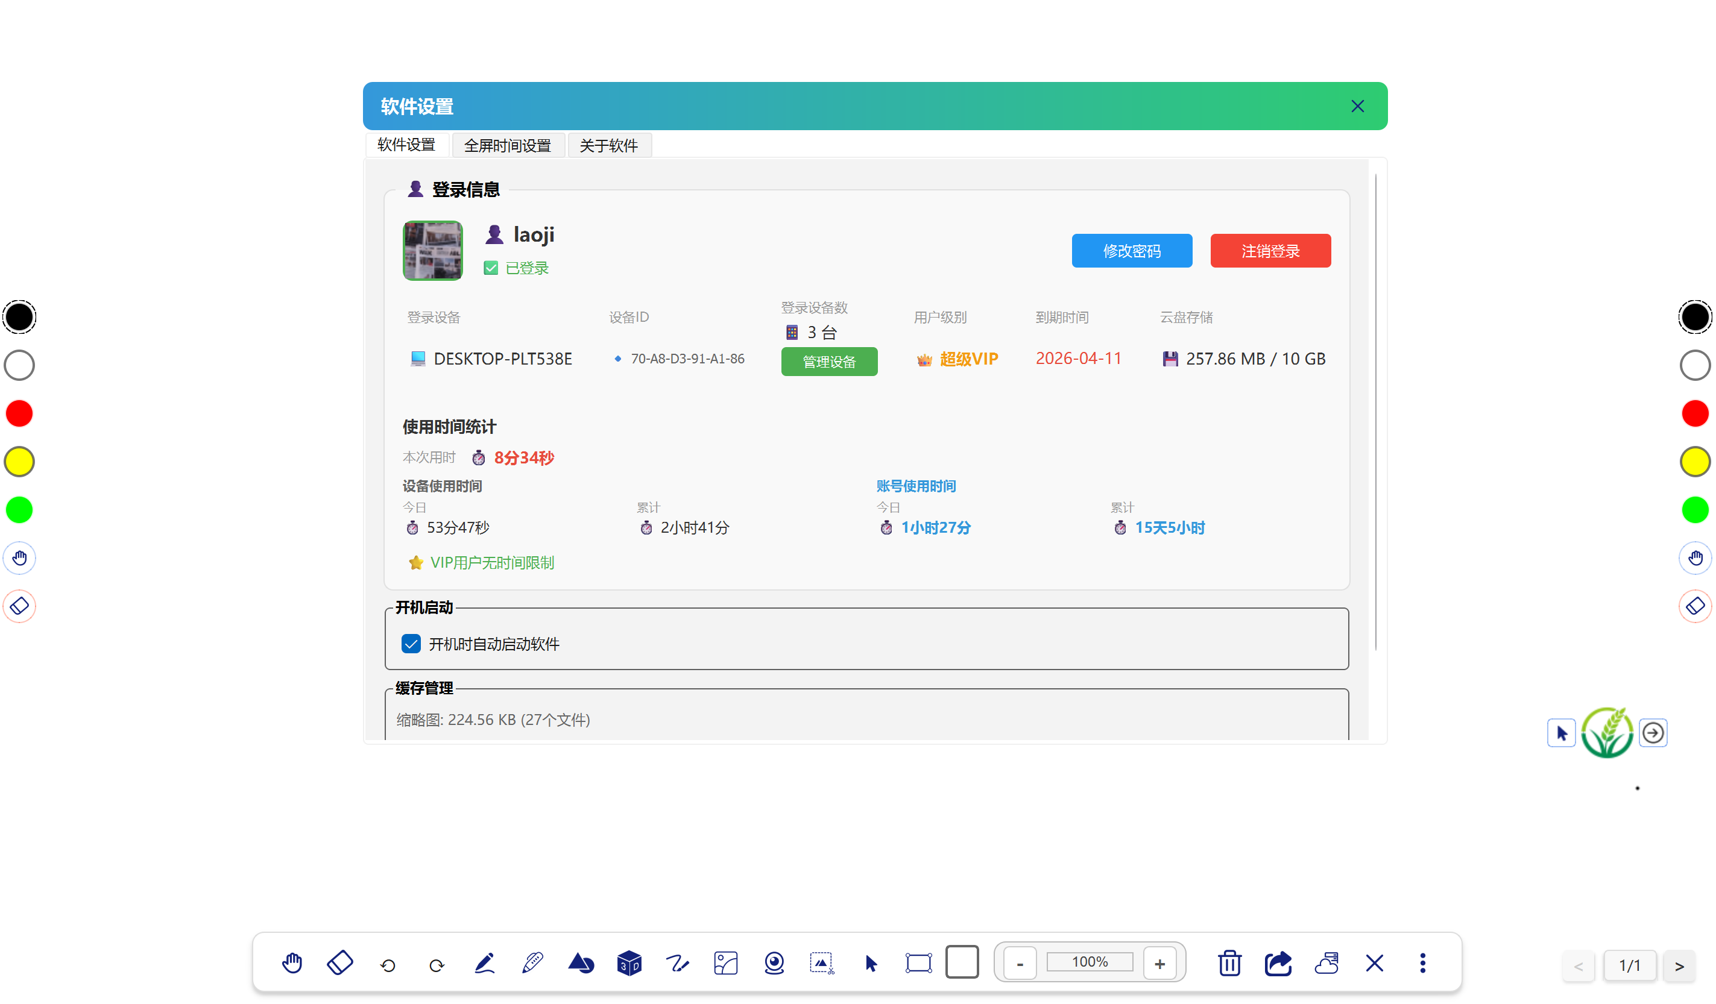
Task: Open the three-dot more options menu
Action: [1422, 962]
